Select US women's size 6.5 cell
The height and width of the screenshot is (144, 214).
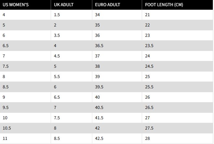6,46
